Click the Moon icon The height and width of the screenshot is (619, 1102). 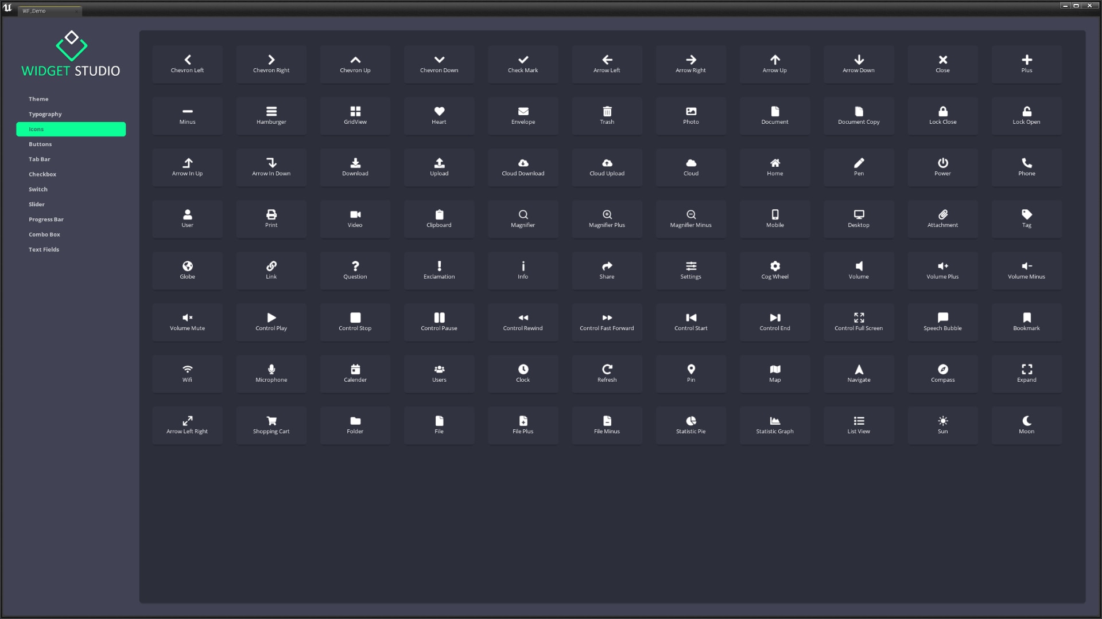1026,425
